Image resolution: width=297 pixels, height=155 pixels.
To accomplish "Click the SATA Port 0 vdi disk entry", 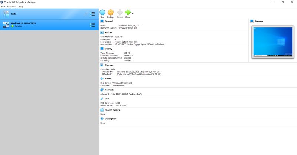I will pyautogui.click(x=138, y=72).
